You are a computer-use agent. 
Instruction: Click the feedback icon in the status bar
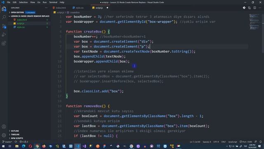[x=256, y=142]
